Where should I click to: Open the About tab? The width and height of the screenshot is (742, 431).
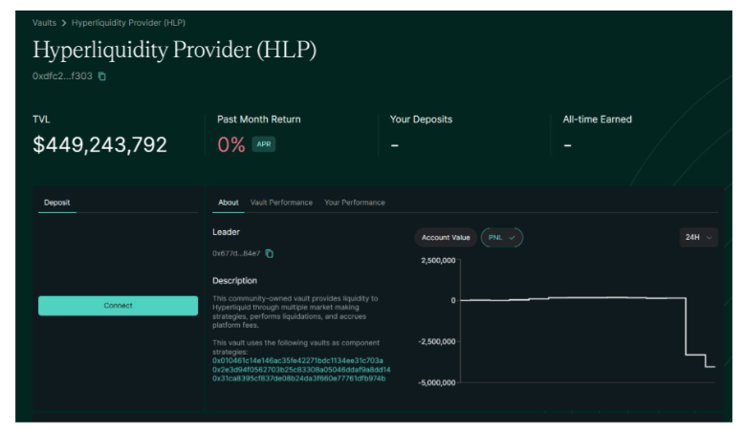tap(229, 203)
